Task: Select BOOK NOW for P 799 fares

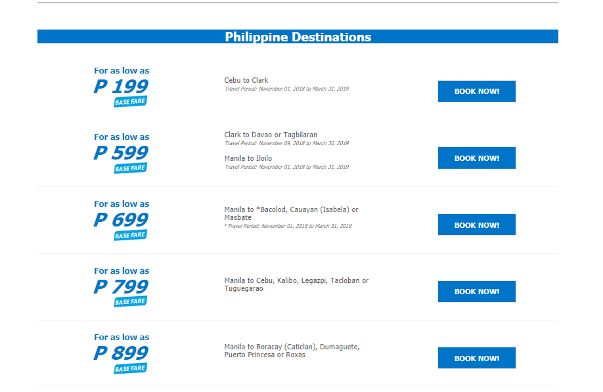Action: [x=476, y=292]
